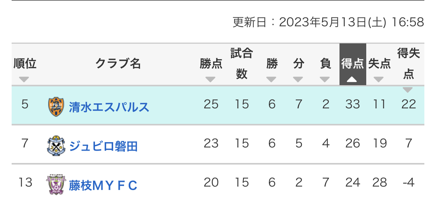
Task: Open the ジュビロ磐田 team link
Action: [x=103, y=146]
